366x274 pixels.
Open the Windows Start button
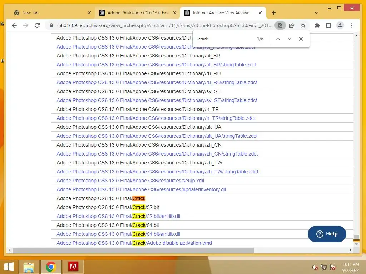[9, 267]
